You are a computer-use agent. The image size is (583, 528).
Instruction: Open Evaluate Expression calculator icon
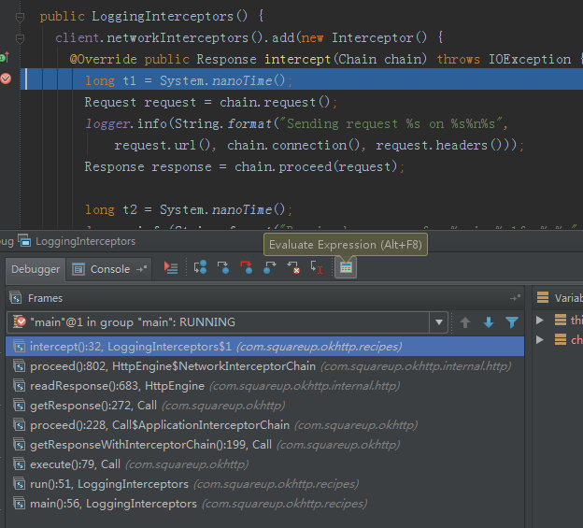(x=346, y=268)
